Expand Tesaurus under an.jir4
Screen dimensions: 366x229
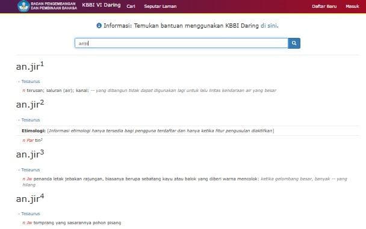click(31, 213)
